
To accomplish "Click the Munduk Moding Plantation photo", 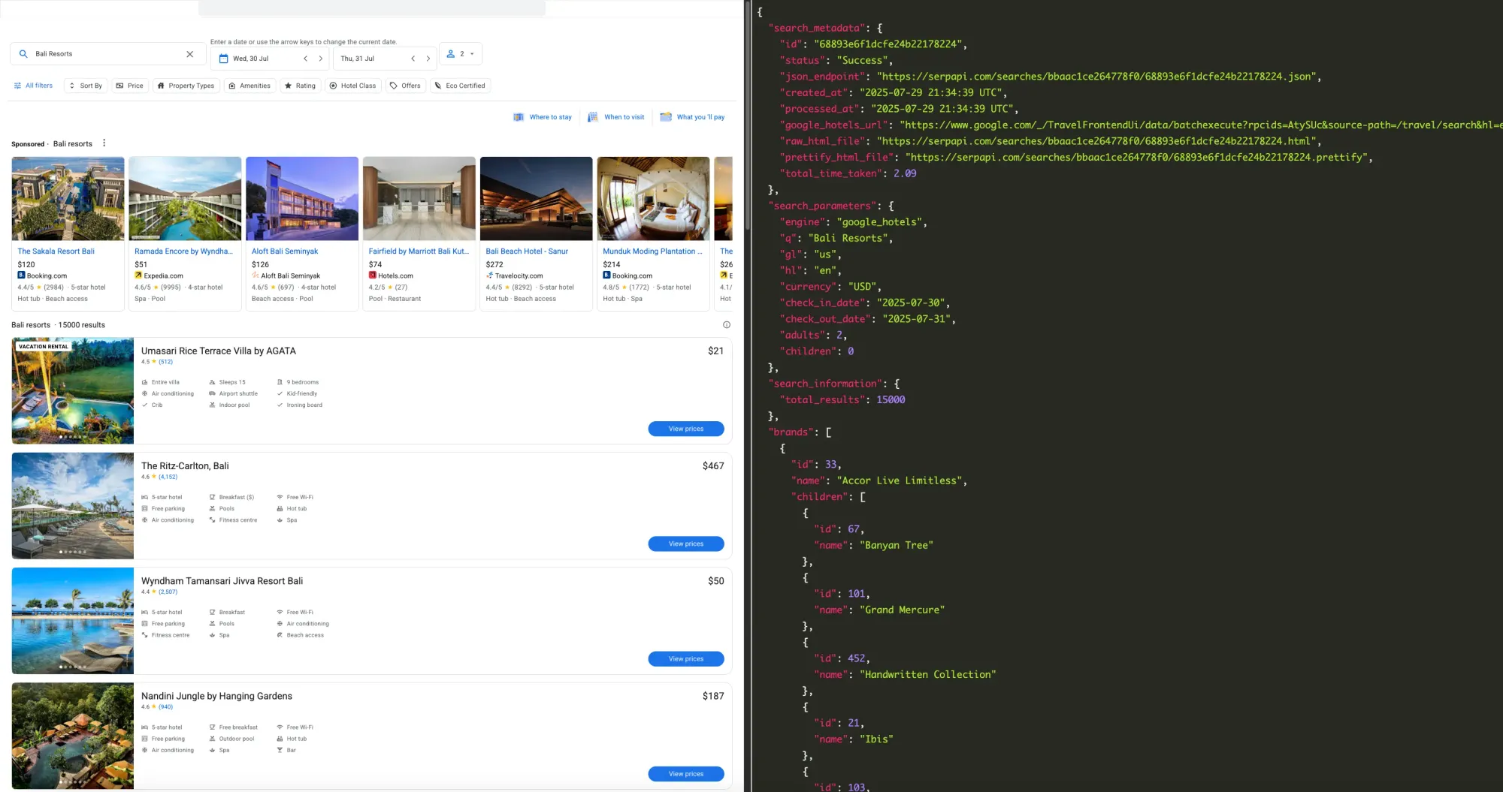I will pos(654,198).
